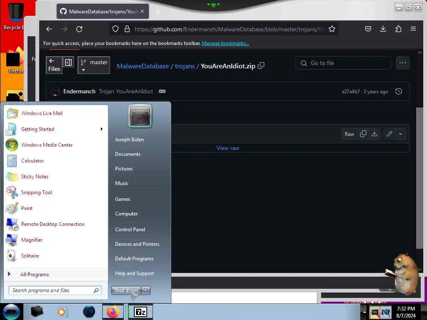Open a new Firefox tab
Image resolution: width=427 pixels, height=320 pixels.
tap(158, 11)
